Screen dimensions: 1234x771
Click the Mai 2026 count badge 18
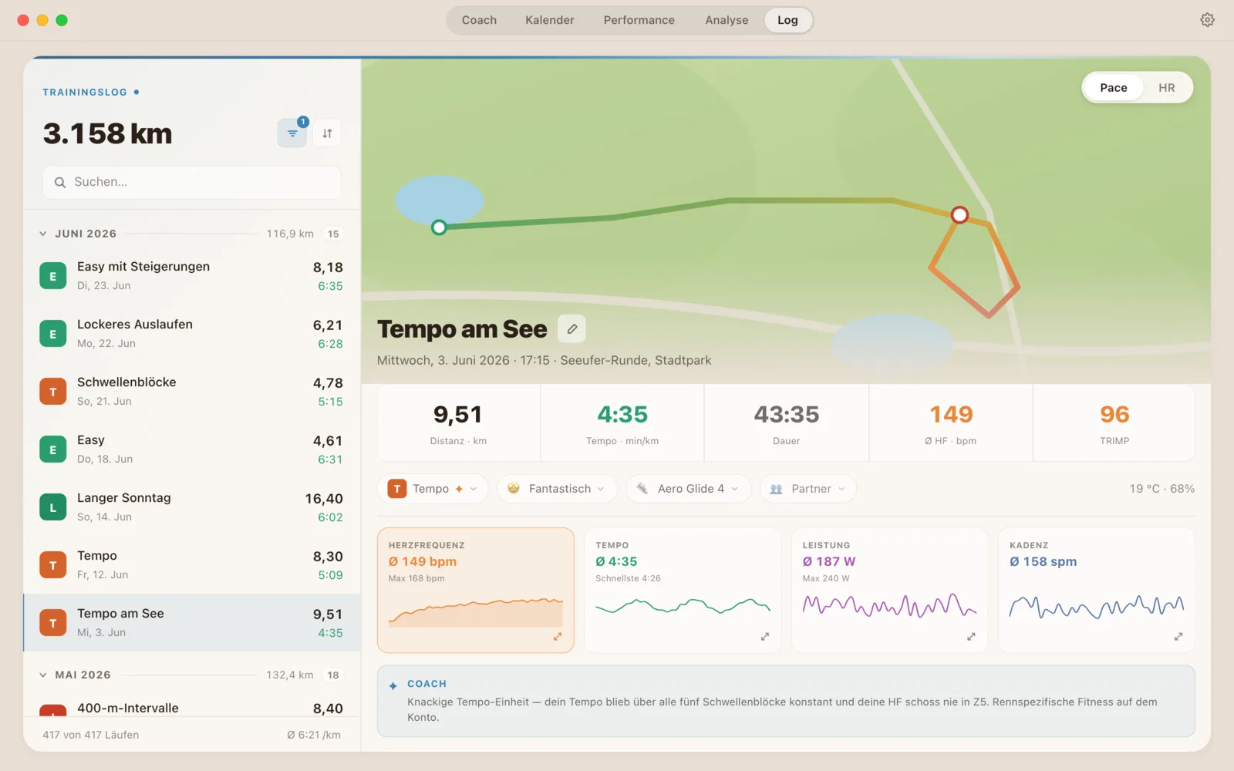[333, 675]
